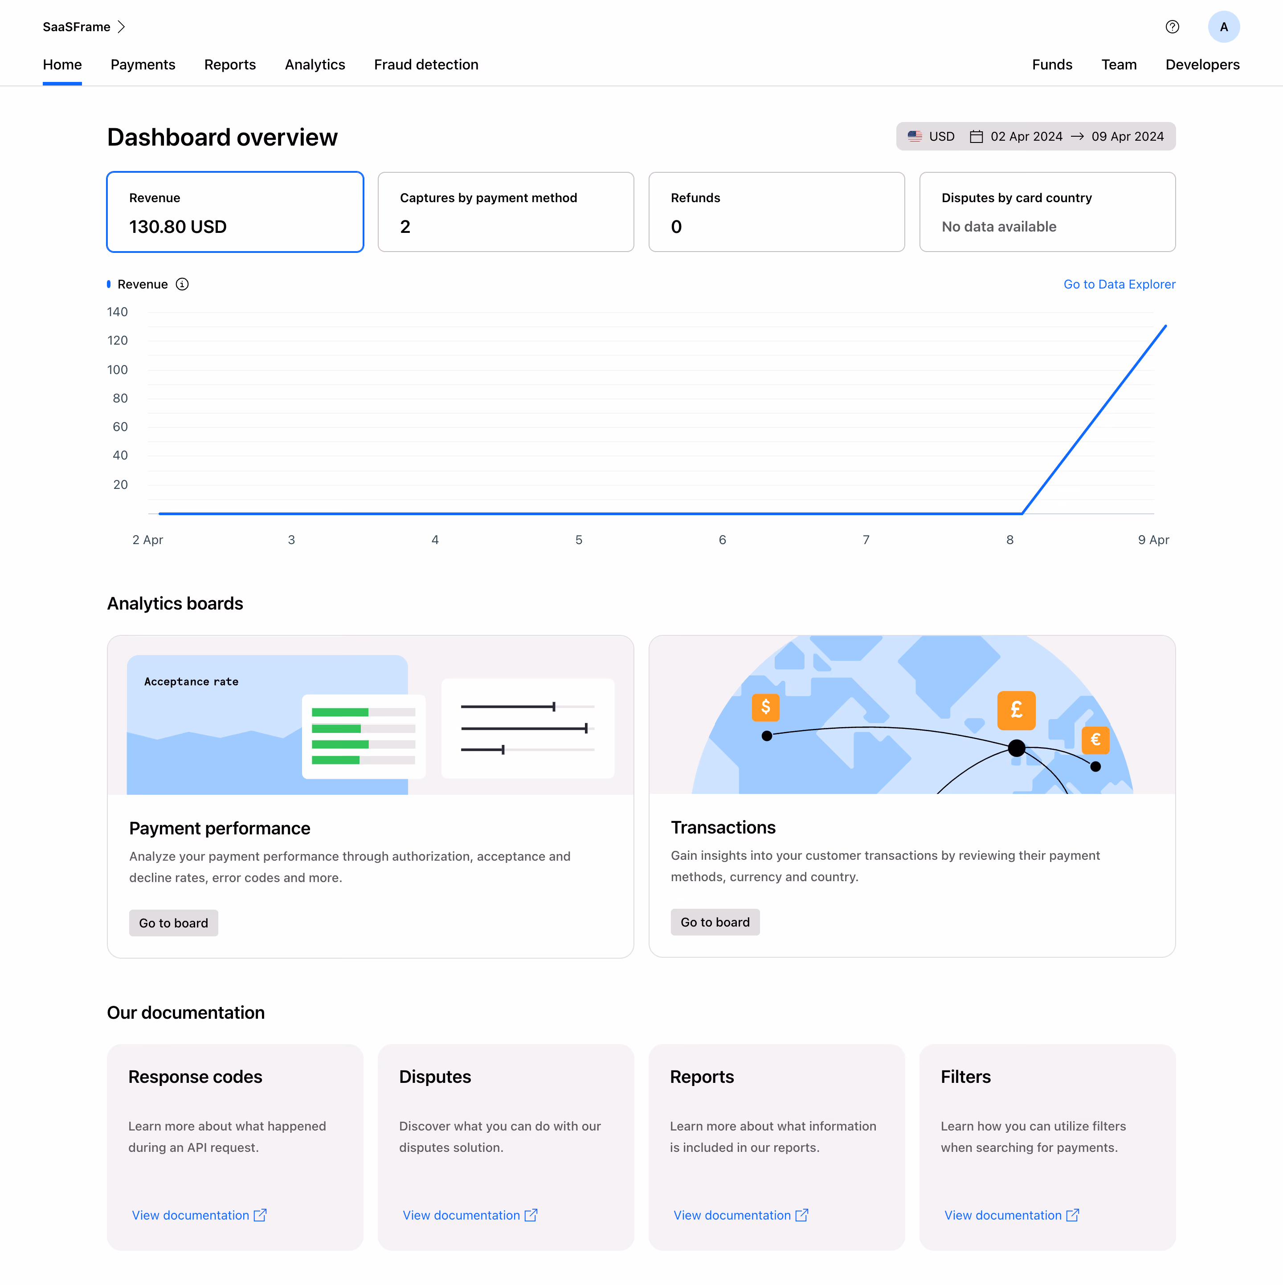View documentation for Response codes
Screen dimensions: 1283x1285
[x=199, y=1215]
